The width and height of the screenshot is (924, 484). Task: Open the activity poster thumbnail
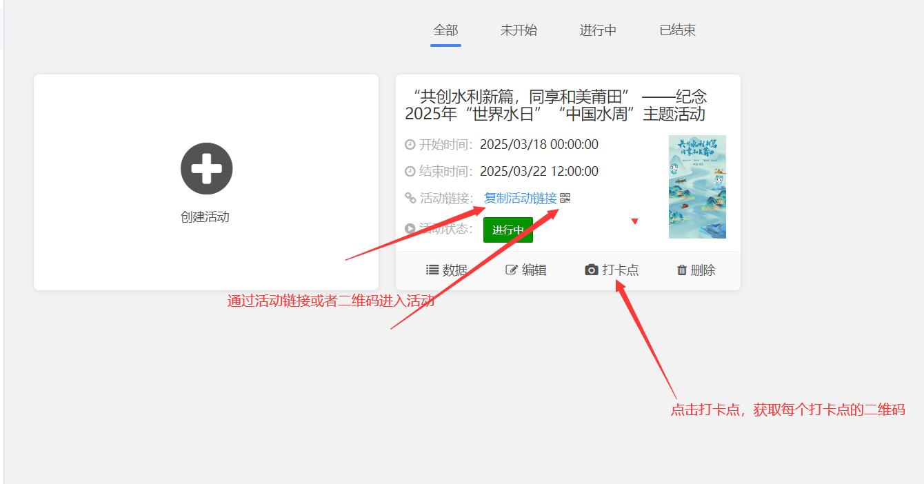pos(697,187)
